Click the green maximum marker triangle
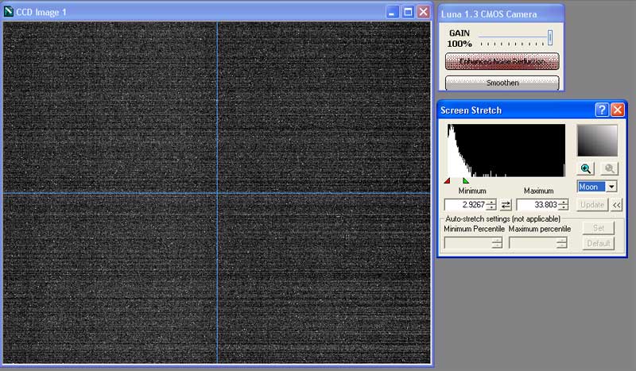Viewport: 636px width, 371px height. (x=466, y=181)
